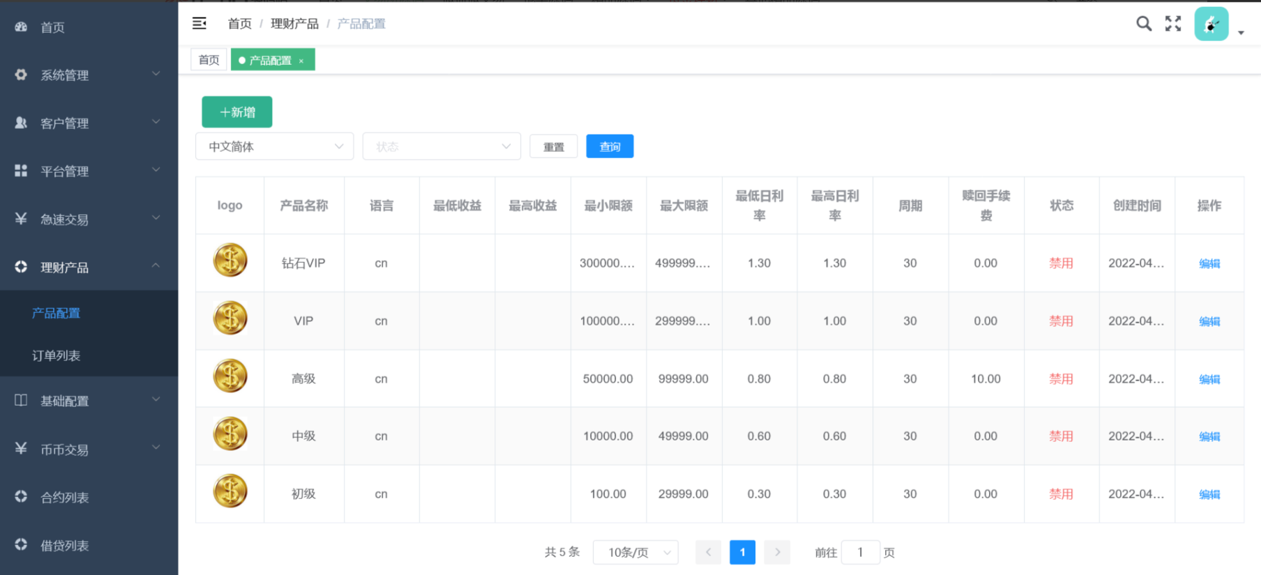The height and width of the screenshot is (575, 1261).
Task: Click the 系统管理 gear icon
Action: [x=21, y=75]
